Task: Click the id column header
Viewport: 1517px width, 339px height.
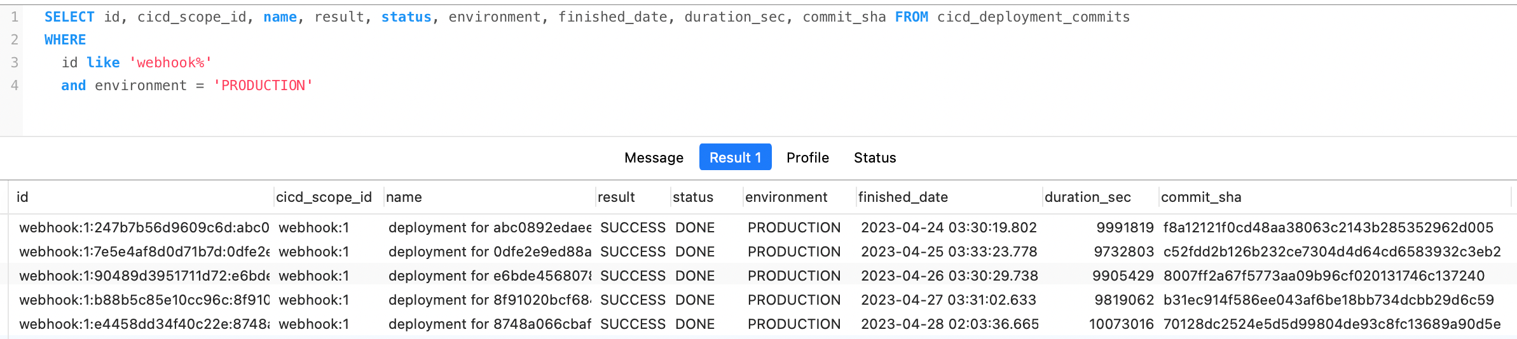Action: 23,197
